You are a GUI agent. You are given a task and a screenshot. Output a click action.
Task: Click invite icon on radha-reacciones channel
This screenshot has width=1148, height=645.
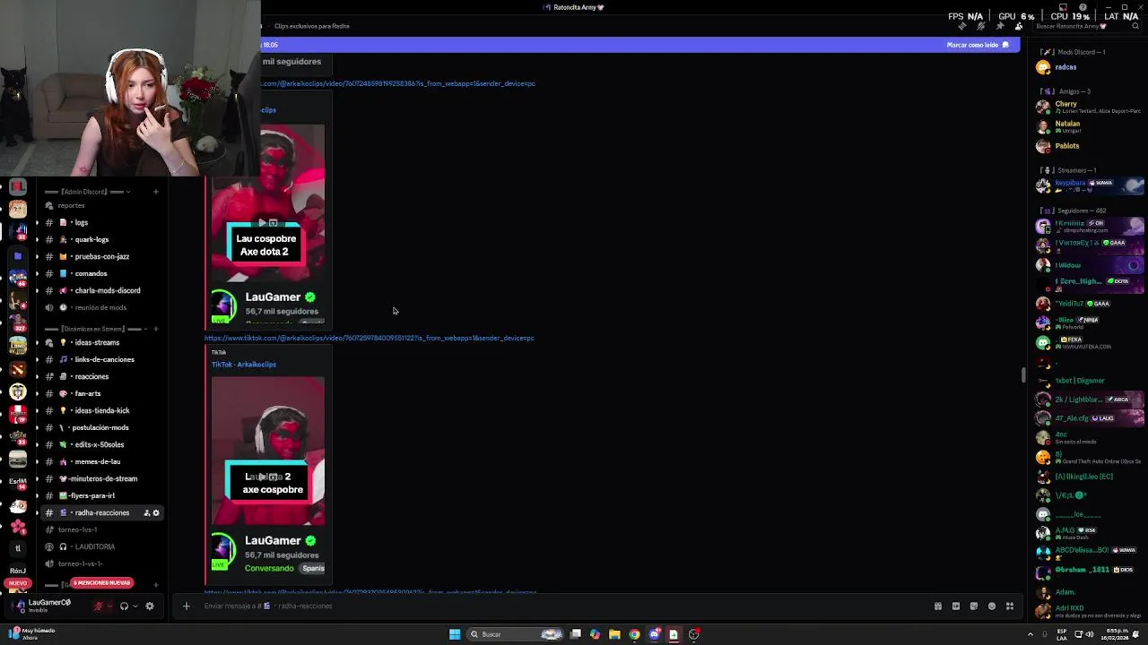click(146, 513)
